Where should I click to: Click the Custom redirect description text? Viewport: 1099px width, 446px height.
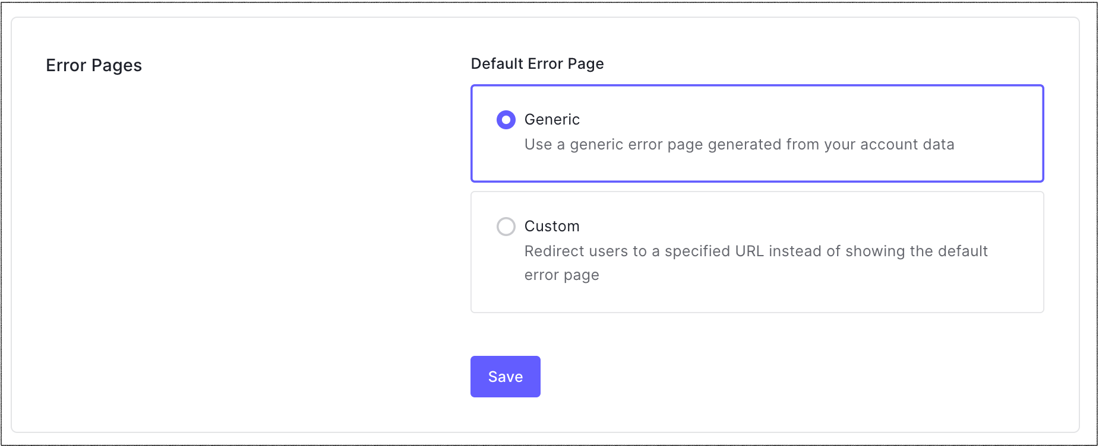[755, 251]
